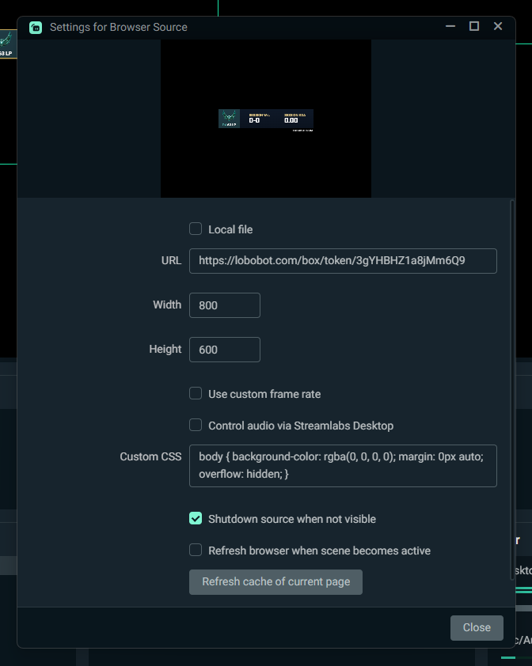The image size is (532, 666).
Task: Enable Use custom frame rate
Action: [196, 394]
